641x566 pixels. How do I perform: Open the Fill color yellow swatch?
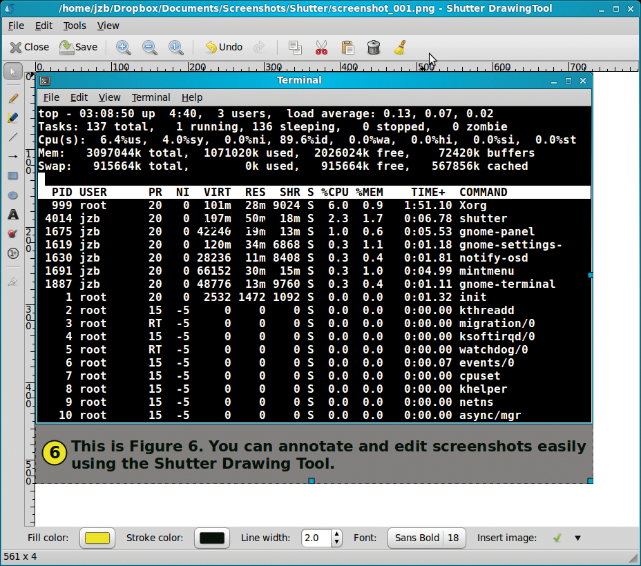coord(97,538)
